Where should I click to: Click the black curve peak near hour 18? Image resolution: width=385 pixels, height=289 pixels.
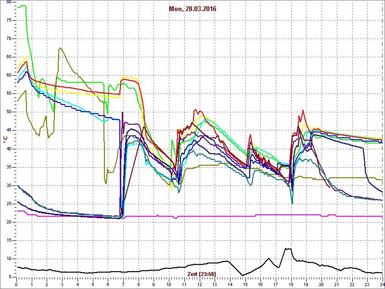tap(288, 249)
